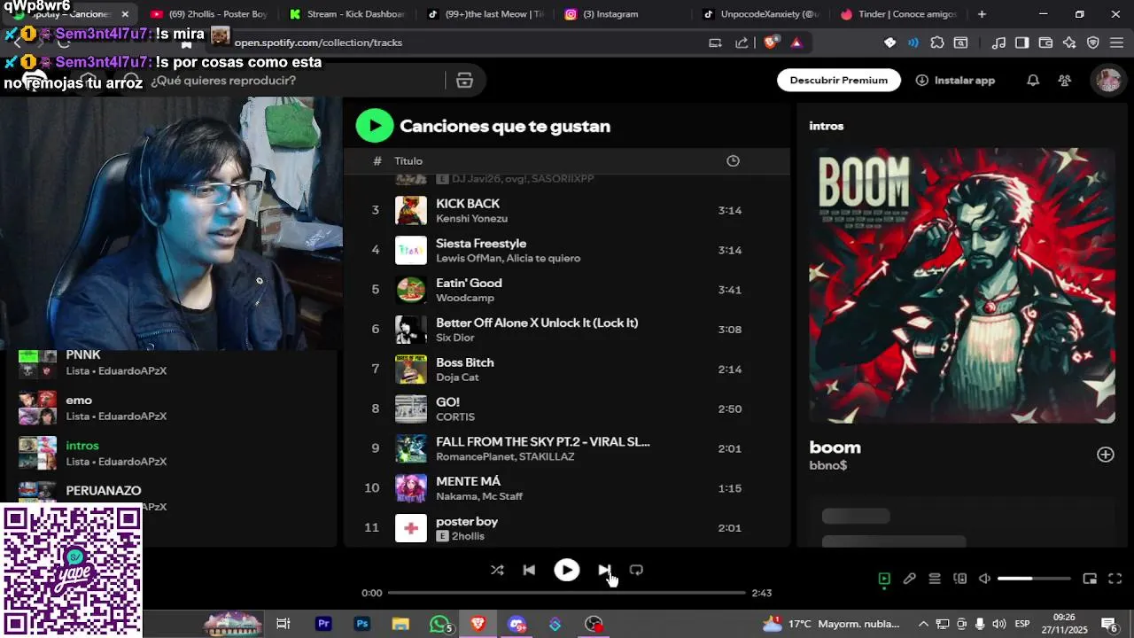This screenshot has height=638, width=1134.
Task: Open lyrics with the microphone icon
Action: tap(909, 579)
